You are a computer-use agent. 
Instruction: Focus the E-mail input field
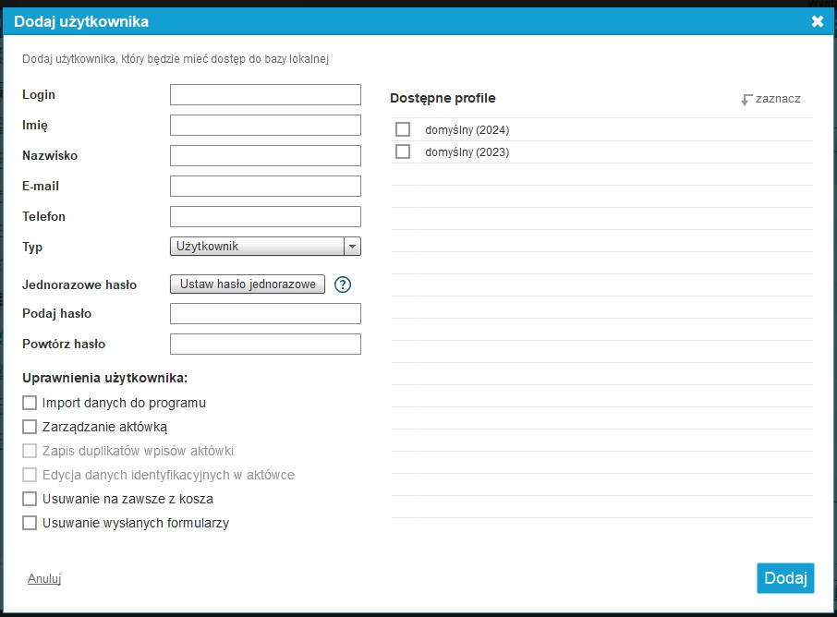click(265, 186)
